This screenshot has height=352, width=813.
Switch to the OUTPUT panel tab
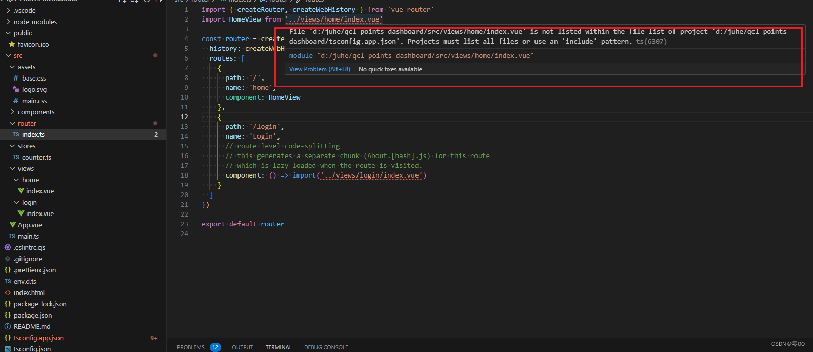coord(243,347)
